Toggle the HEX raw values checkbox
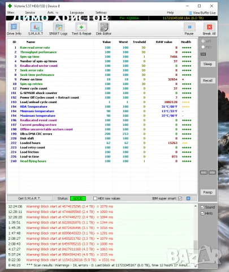The height and width of the screenshot is (272, 229). pyautogui.click(x=95, y=198)
